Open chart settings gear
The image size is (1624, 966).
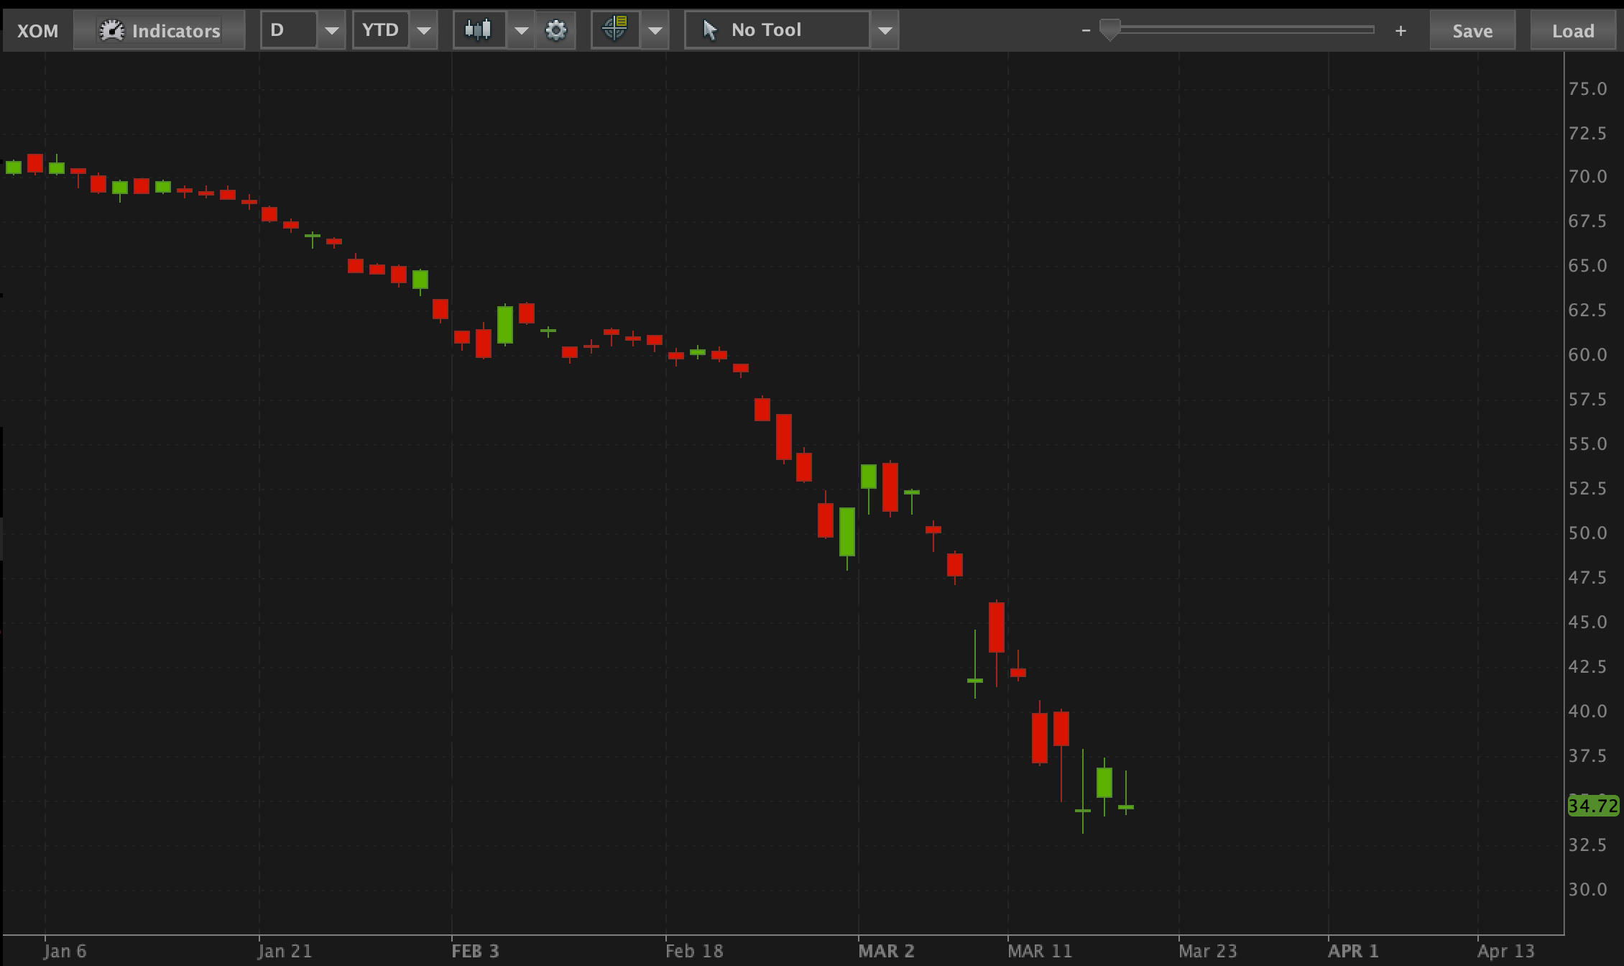coord(555,30)
